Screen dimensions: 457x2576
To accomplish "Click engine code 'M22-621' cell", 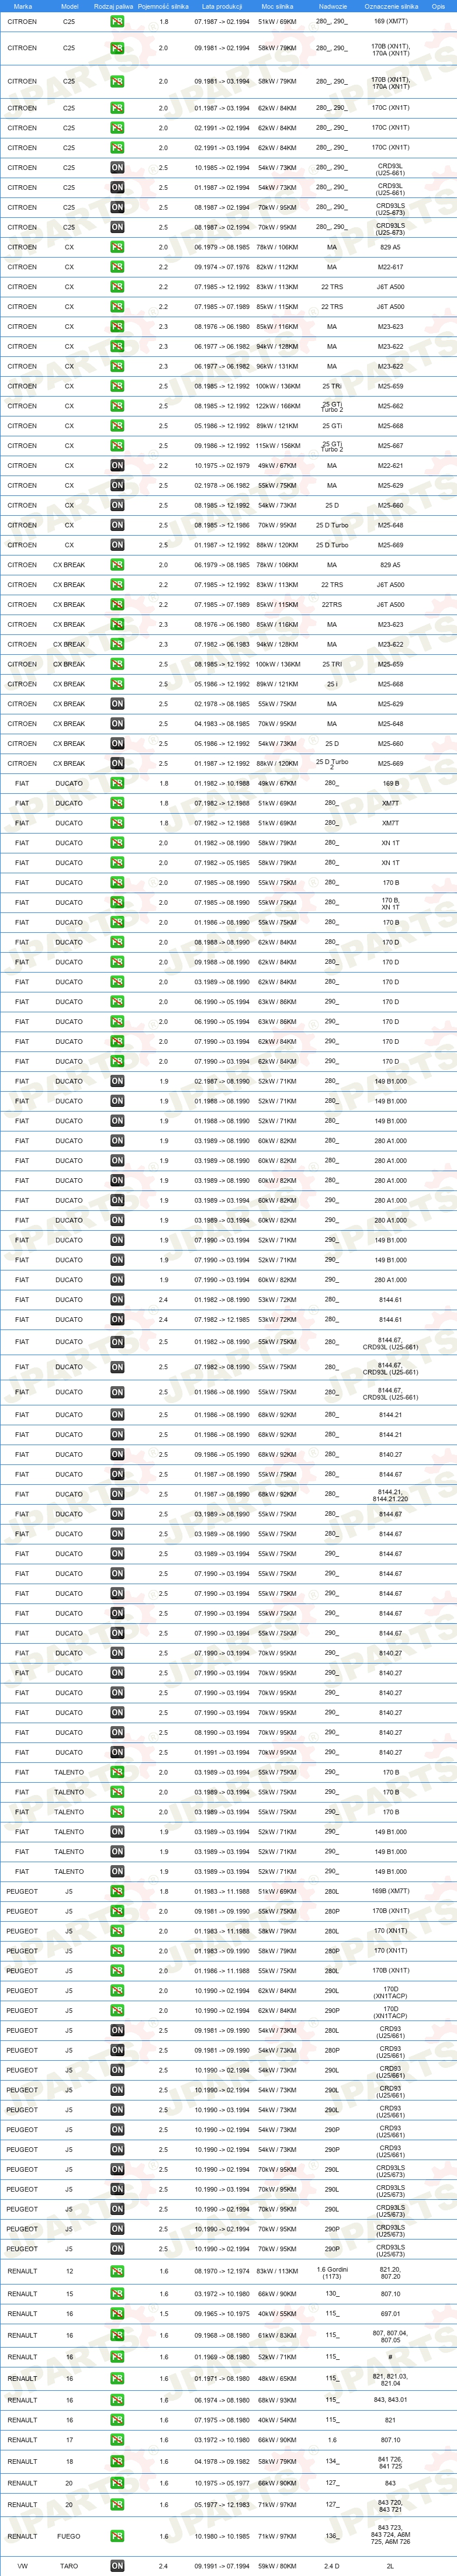I will (x=391, y=466).
